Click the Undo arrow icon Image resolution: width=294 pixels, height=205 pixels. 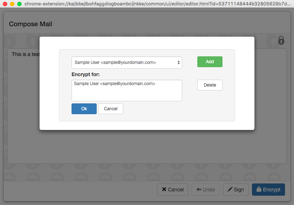pos(198,190)
